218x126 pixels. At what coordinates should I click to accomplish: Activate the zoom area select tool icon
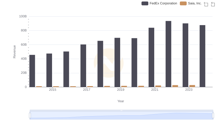(206, 4)
